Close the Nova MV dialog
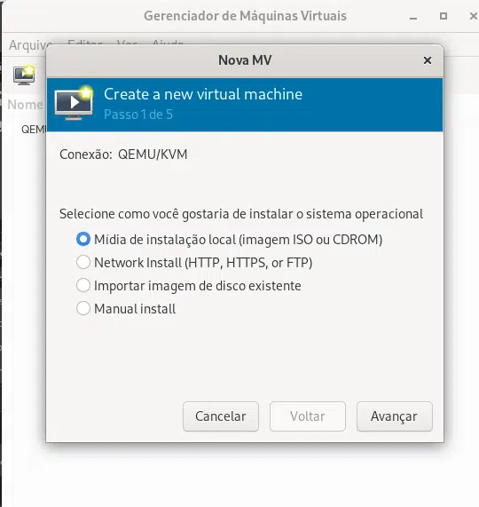This screenshot has width=479, height=507. tap(428, 60)
